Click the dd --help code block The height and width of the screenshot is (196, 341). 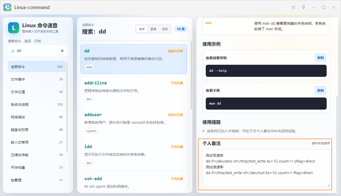pos(266,71)
